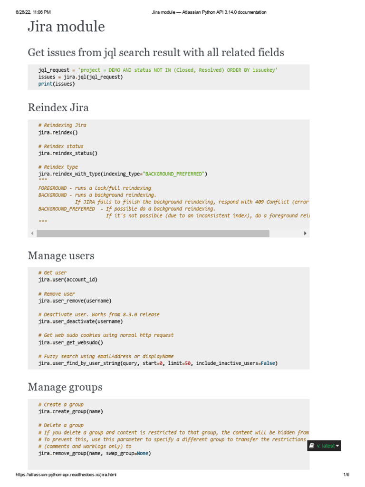The image size is (365, 487).
Task: Select the 'Reindex Jira' section heading
Action: pos(58,107)
